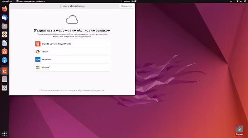Open the Files manager in dock
248x138 pixels.
[5, 26]
